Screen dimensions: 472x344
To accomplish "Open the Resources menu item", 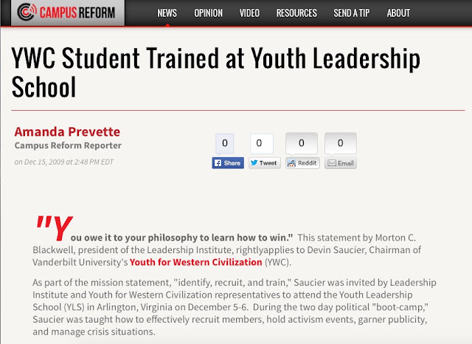I will [x=296, y=13].
